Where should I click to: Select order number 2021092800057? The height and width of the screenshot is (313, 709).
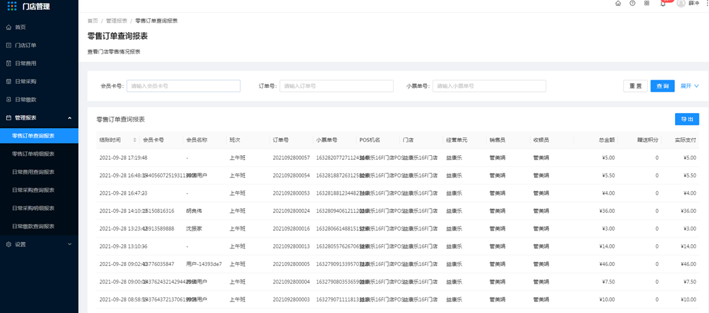[292, 158]
